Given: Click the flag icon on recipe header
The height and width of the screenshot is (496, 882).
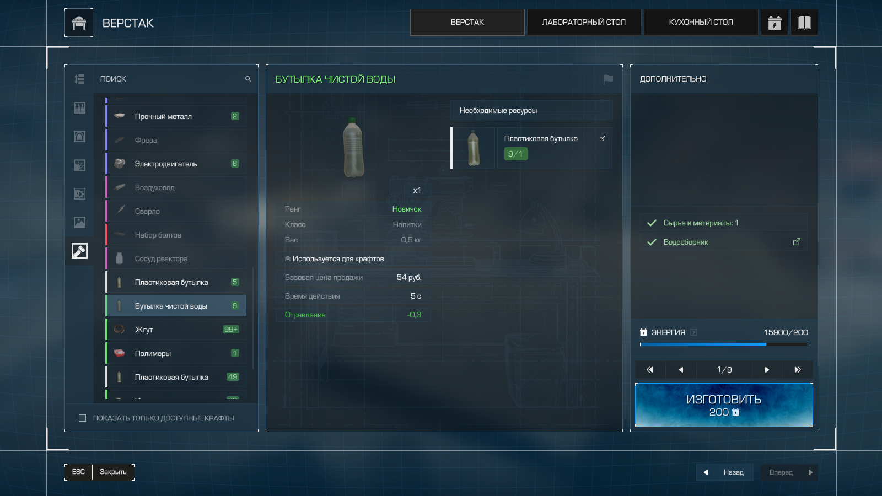Looking at the screenshot, I should coord(608,79).
